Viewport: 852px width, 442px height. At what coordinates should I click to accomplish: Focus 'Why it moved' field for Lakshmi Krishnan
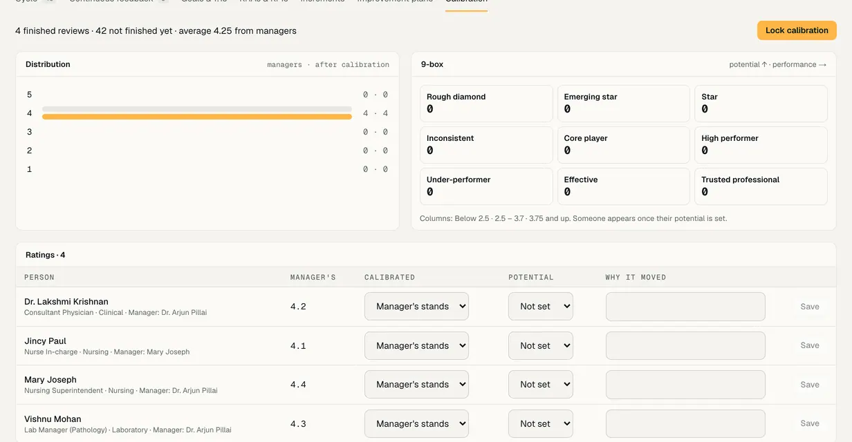coord(685,307)
